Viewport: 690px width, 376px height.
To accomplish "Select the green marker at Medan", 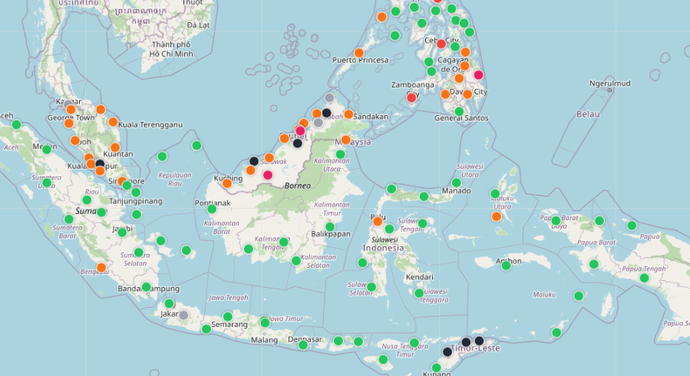I will (47, 149).
